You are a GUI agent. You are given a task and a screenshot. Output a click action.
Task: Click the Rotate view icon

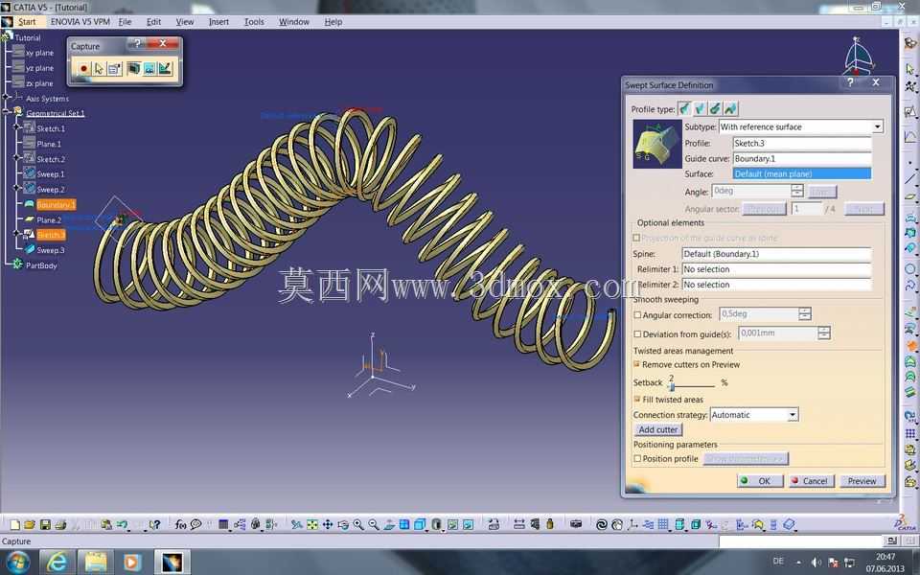point(343,524)
